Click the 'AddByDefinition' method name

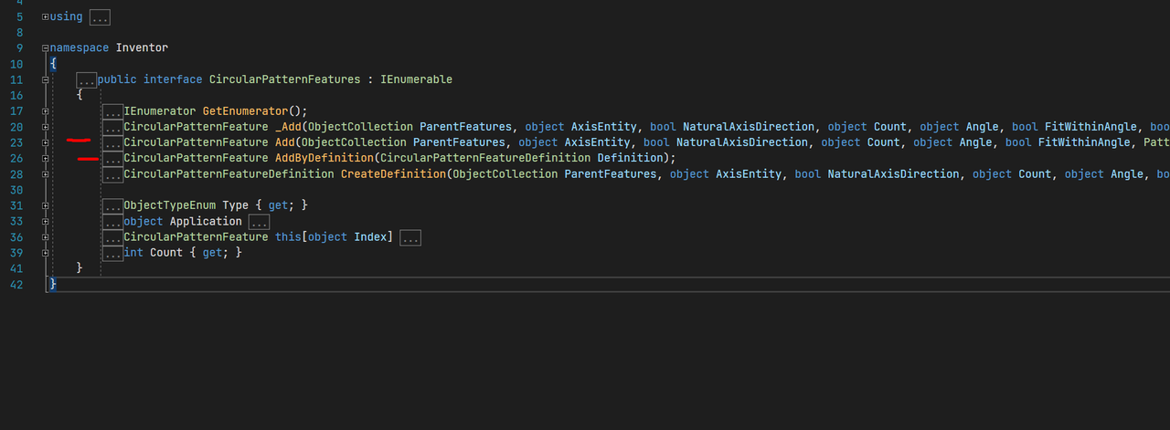324,158
